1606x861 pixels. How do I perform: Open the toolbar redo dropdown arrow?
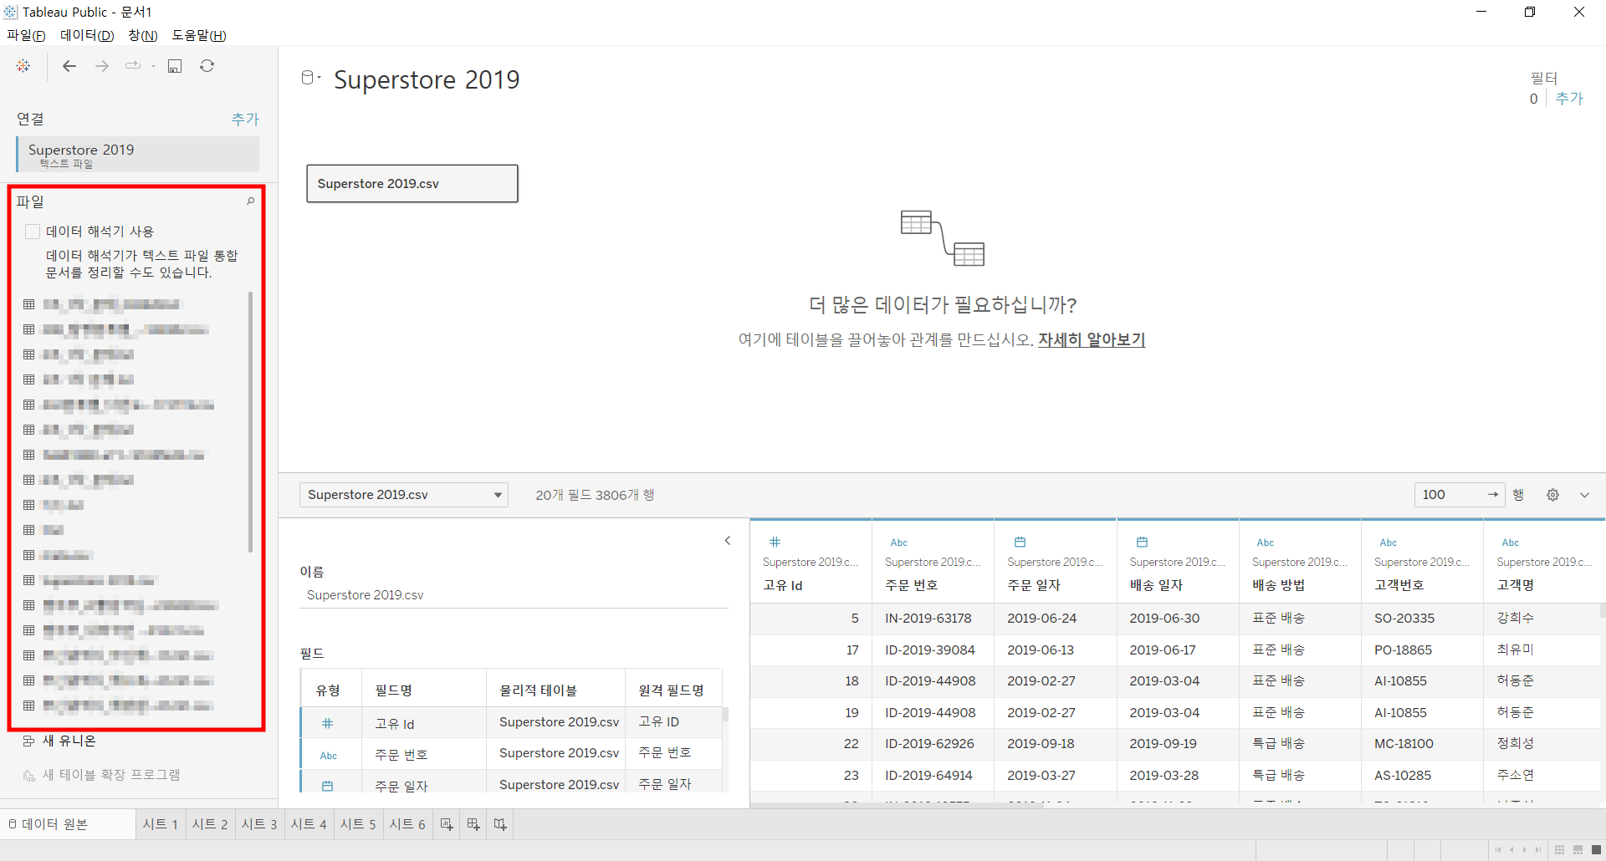pyautogui.click(x=153, y=66)
